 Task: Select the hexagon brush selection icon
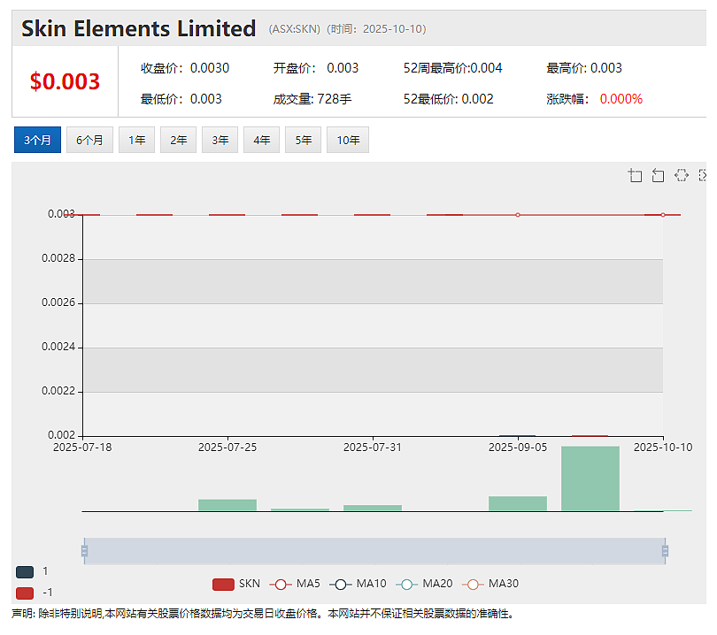[682, 175]
